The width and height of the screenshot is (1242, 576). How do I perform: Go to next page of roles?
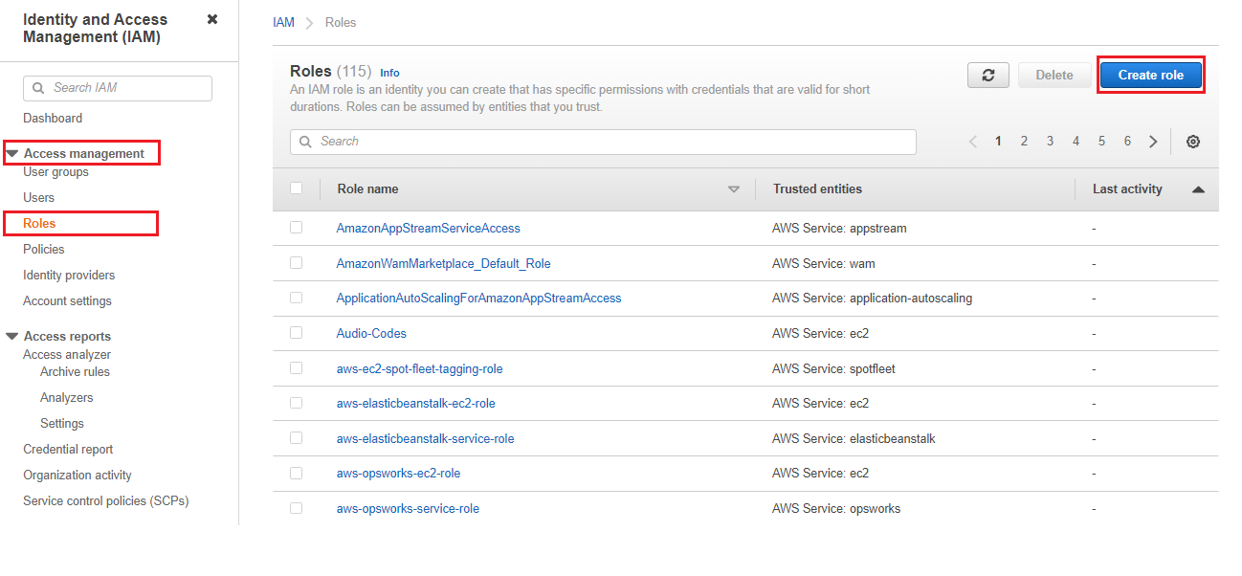click(1153, 142)
